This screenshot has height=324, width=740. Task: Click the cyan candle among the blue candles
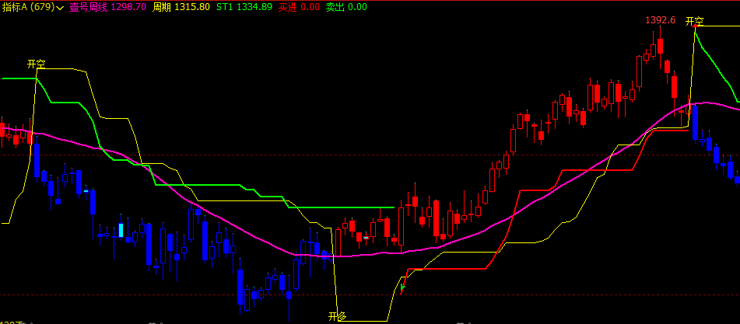tap(121, 230)
